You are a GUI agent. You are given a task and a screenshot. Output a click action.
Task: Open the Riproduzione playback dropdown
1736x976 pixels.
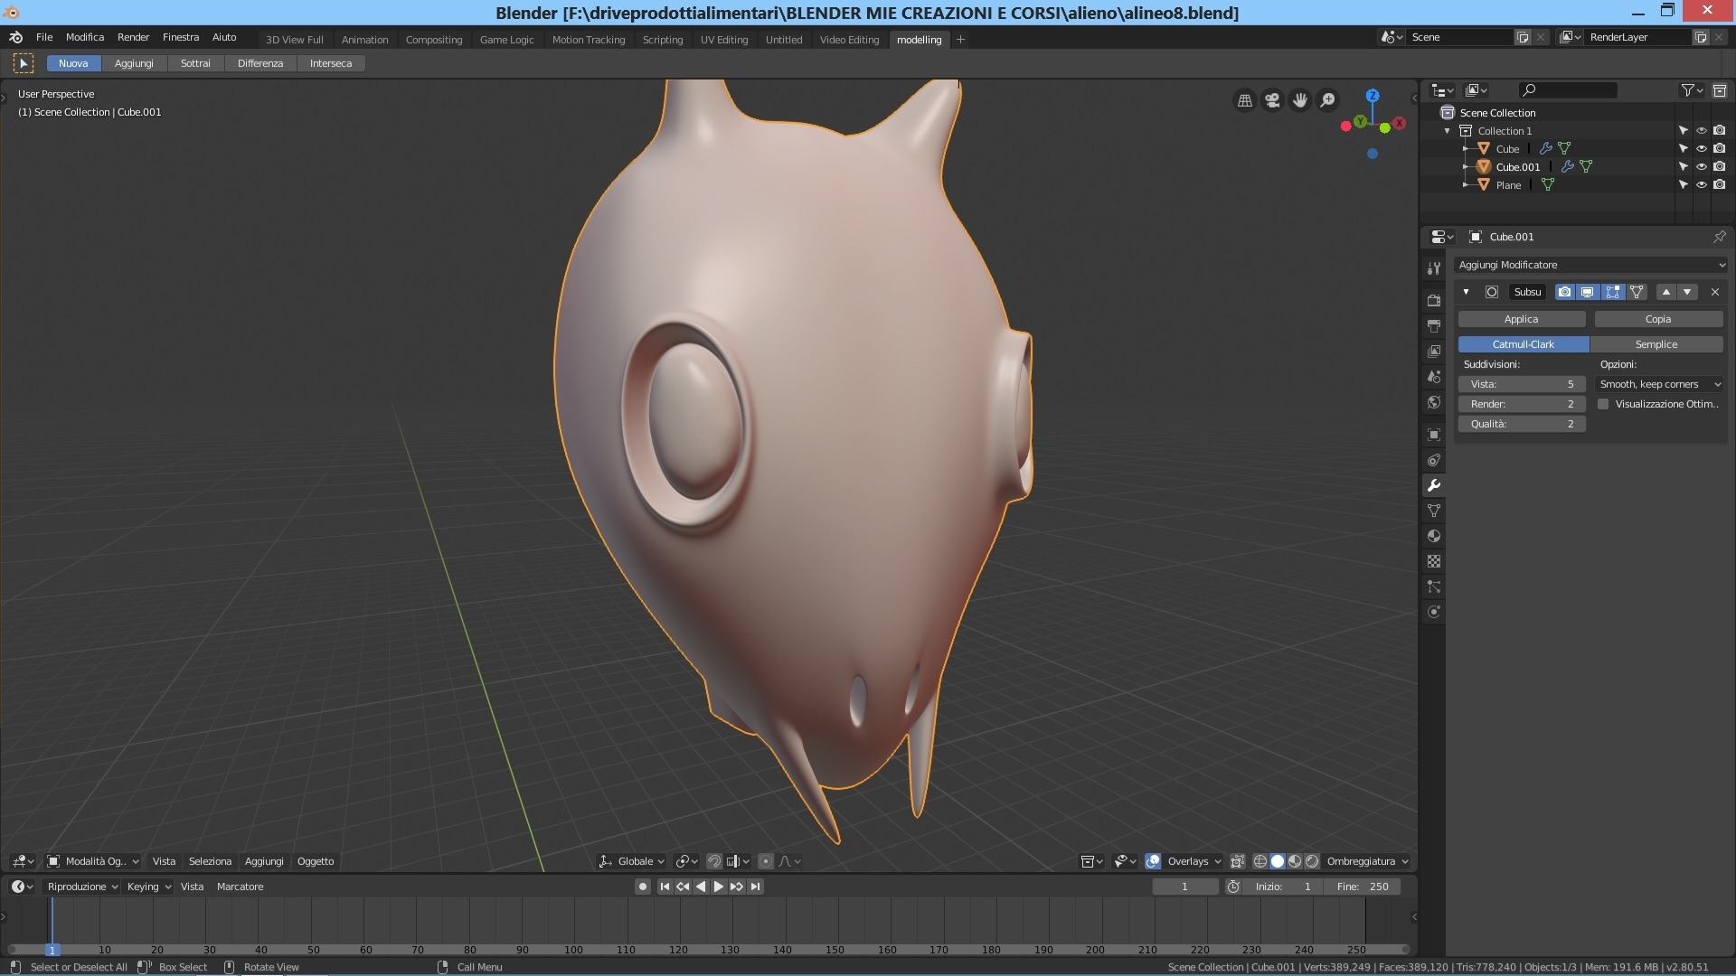82,887
